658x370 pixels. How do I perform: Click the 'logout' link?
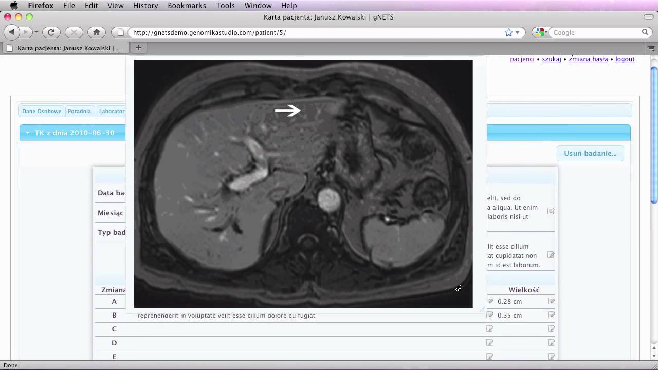(x=625, y=59)
